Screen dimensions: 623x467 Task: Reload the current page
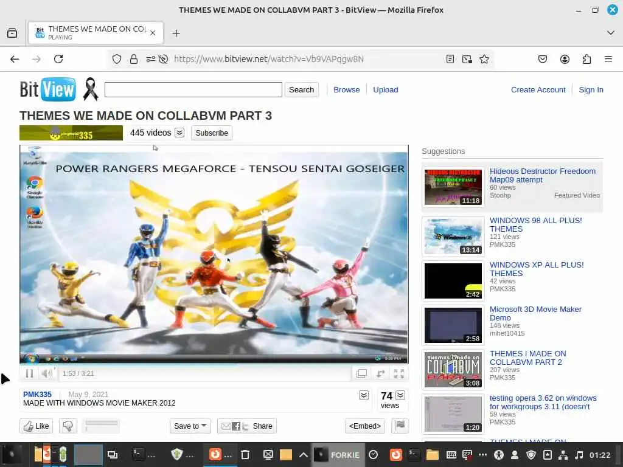[x=58, y=59]
